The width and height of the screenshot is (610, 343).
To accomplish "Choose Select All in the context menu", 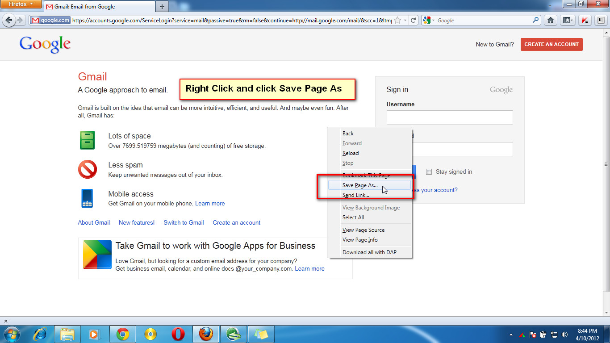I will 369,218.
